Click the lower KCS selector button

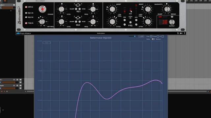[136, 25]
